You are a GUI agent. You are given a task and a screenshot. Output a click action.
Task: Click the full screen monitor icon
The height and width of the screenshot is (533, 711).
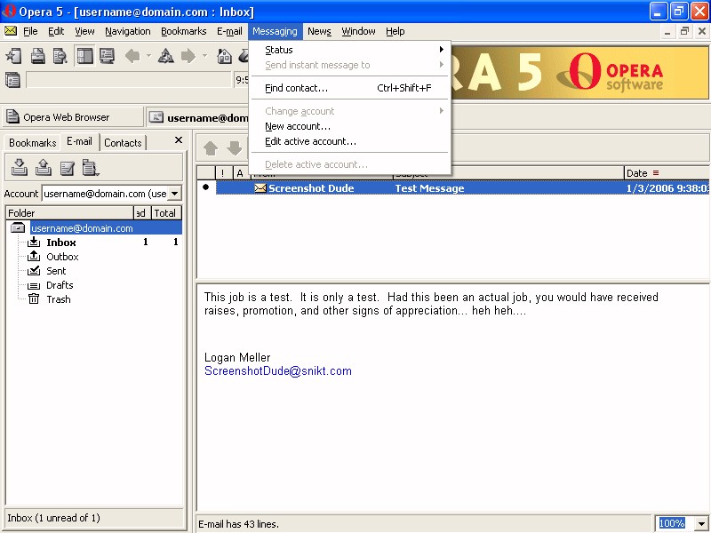coord(107,56)
